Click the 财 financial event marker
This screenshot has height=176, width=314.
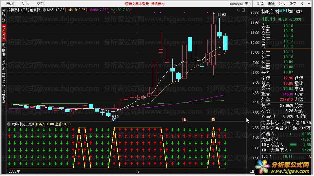coord(114,120)
